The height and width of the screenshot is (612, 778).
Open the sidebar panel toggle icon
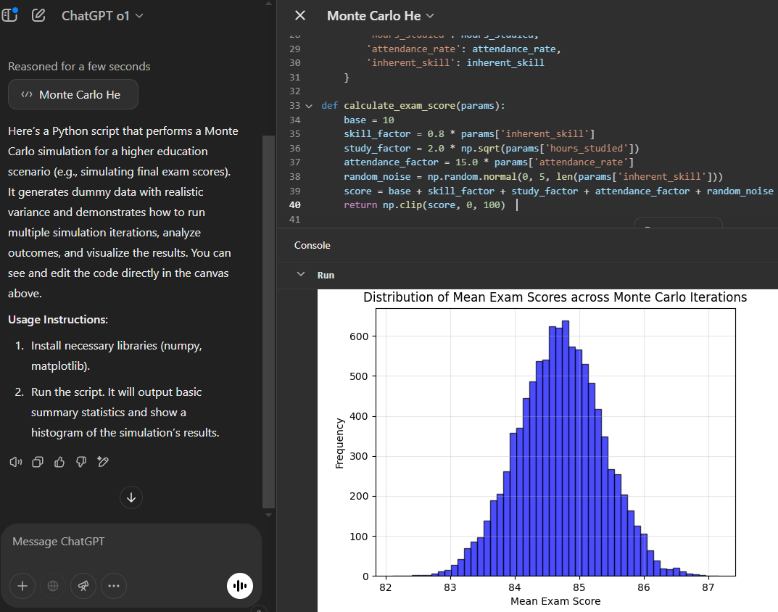[11, 15]
